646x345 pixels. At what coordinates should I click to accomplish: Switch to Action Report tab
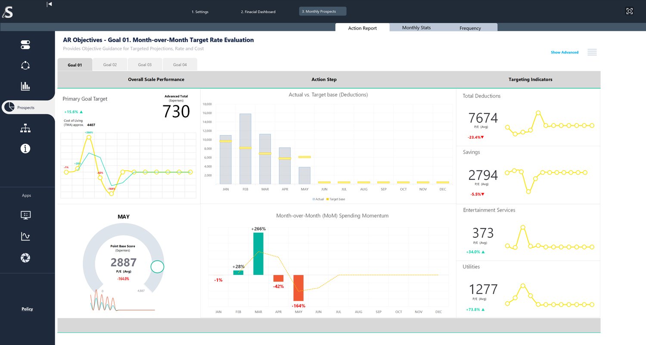[x=363, y=28]
